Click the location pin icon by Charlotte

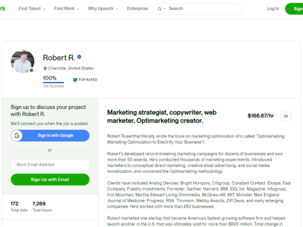tap(45, 68)
